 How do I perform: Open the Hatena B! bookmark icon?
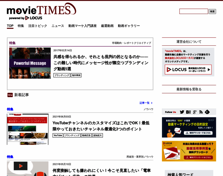188,112
